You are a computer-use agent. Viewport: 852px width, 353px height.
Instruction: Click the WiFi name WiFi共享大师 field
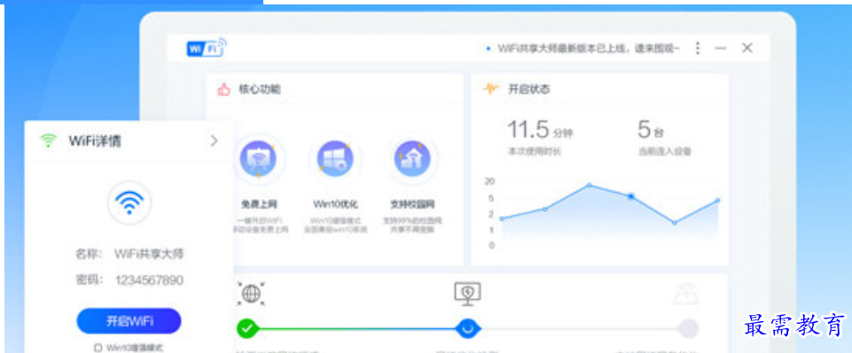tap(149, 254)
